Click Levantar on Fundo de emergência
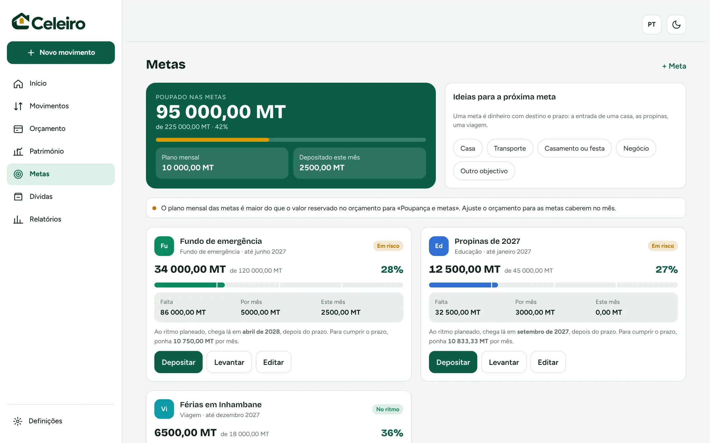The width and height of the screenshot is (710, 443). 229,362
